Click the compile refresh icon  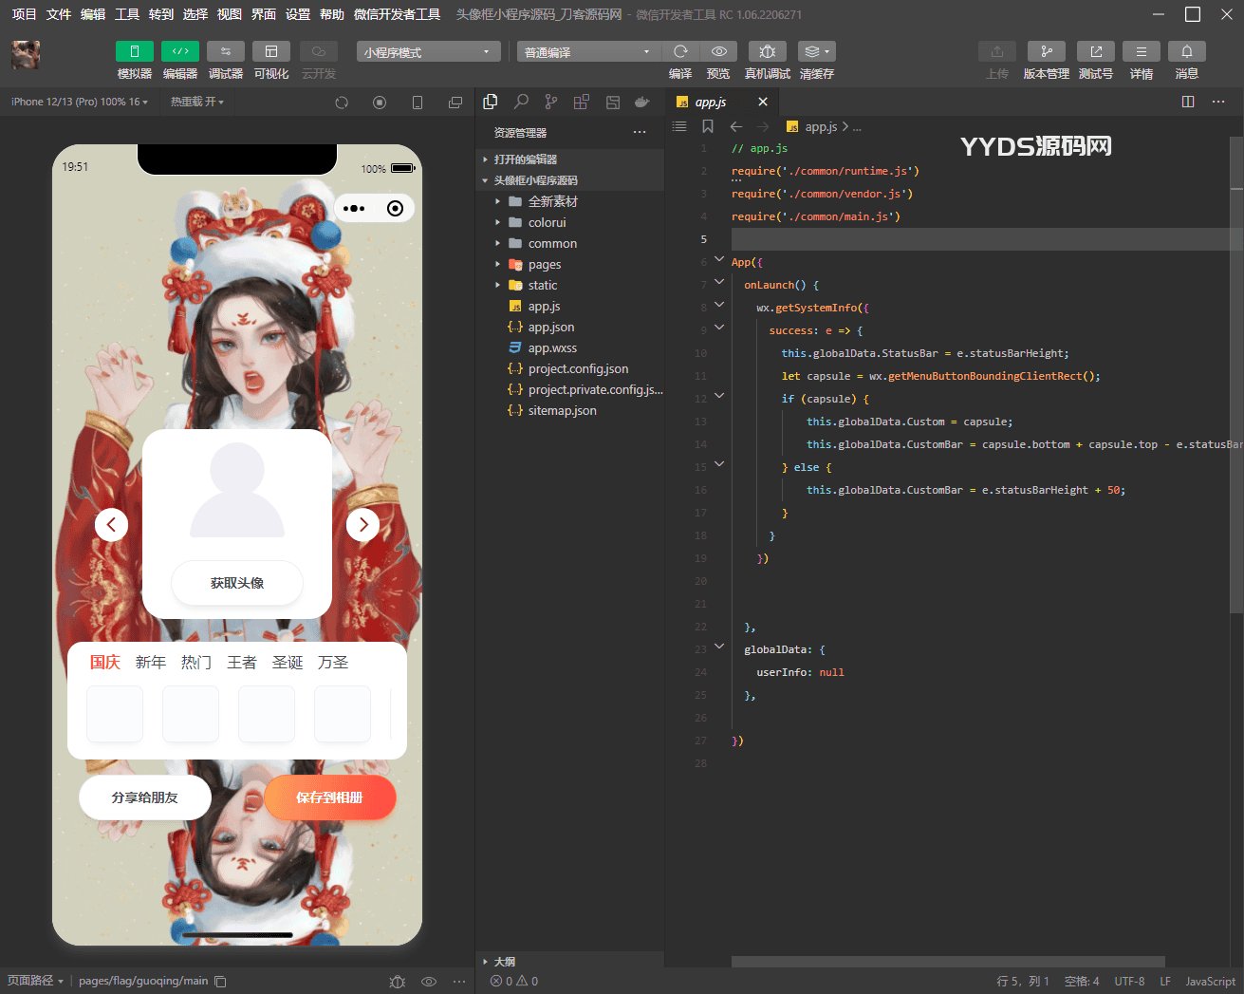[x=680, y=51]
